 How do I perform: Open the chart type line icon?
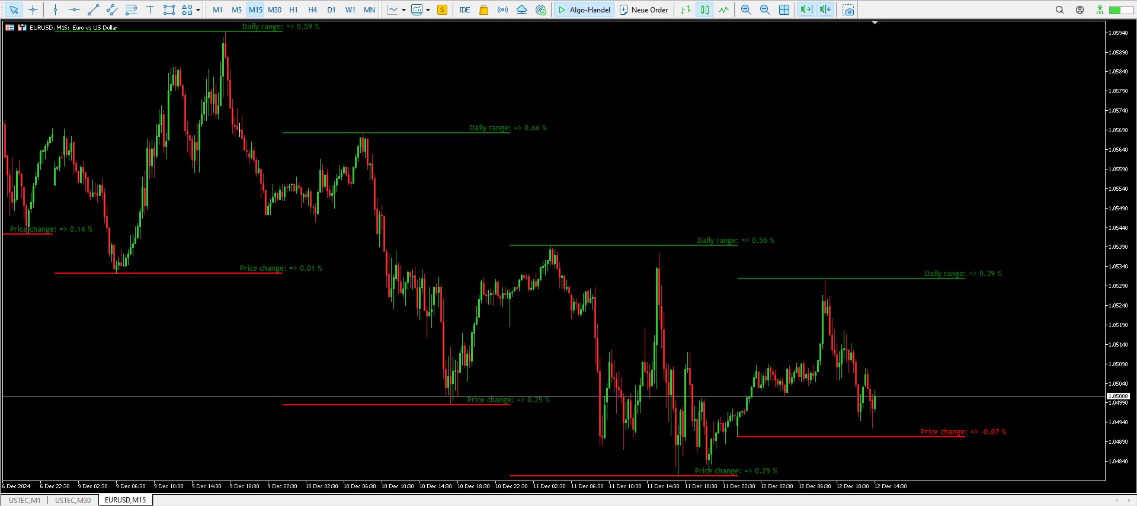coord(393,9)
